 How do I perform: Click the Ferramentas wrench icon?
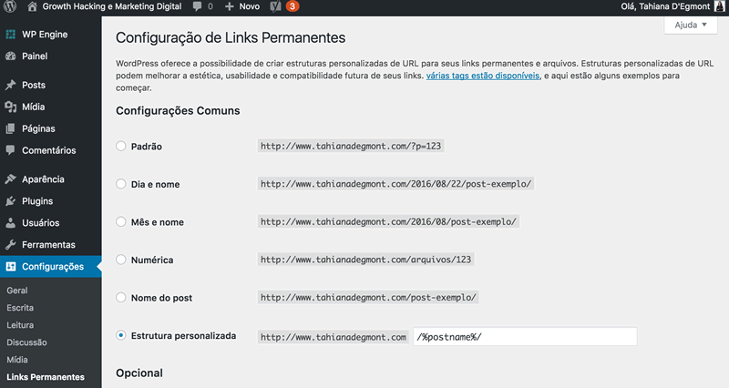(11, 245)
